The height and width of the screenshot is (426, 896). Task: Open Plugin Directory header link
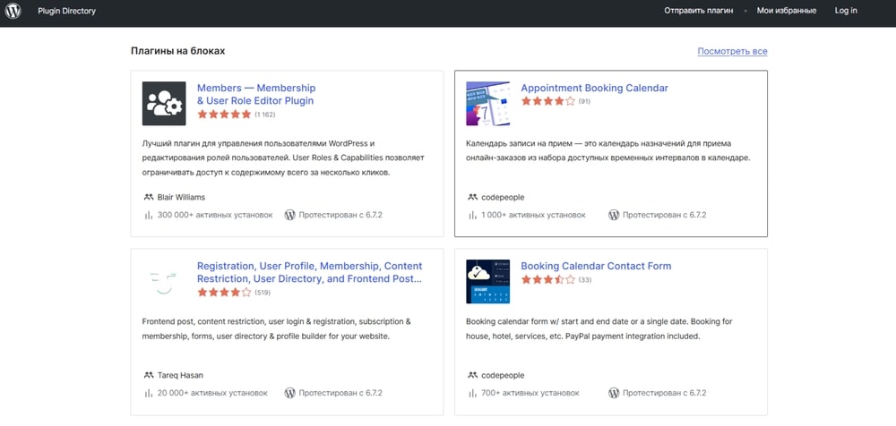(67, 11)
